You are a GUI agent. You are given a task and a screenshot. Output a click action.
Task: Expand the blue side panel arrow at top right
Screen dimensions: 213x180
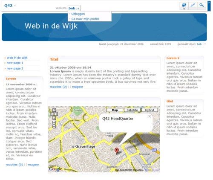point(209,6)
